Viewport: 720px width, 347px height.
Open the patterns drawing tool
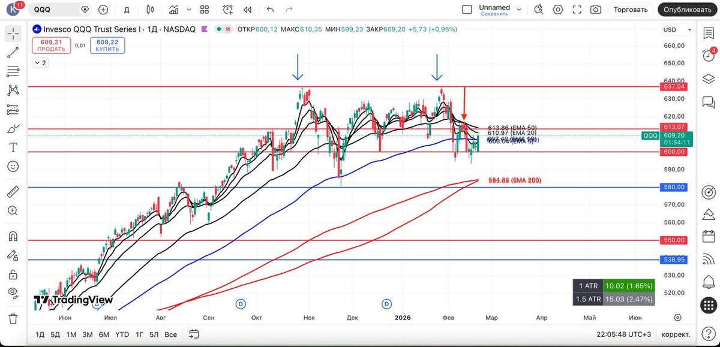13,90
